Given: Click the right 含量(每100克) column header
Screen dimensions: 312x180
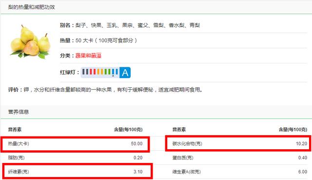Looking at the screenshot, I should pyautogui.click(x=292, y=130).
